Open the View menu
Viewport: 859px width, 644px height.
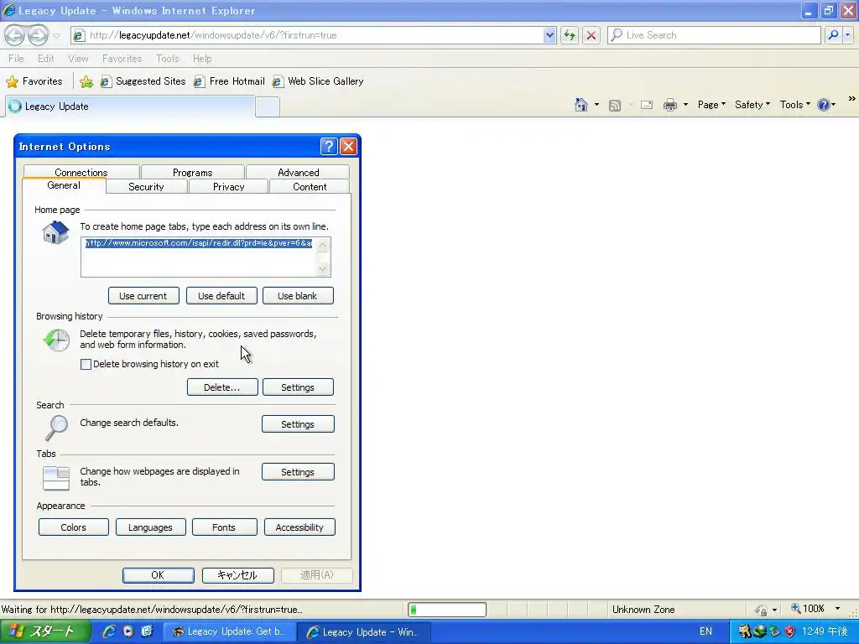click(78, 59)
